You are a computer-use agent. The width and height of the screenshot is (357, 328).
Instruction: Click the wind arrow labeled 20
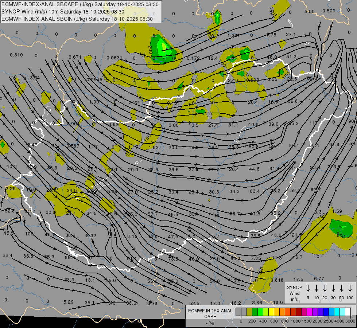pyautogui.click(x=325, y=288)
